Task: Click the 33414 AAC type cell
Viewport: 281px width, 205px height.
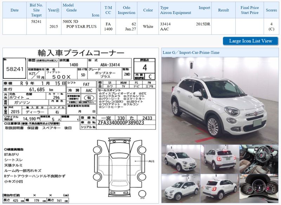Action: 165,26
